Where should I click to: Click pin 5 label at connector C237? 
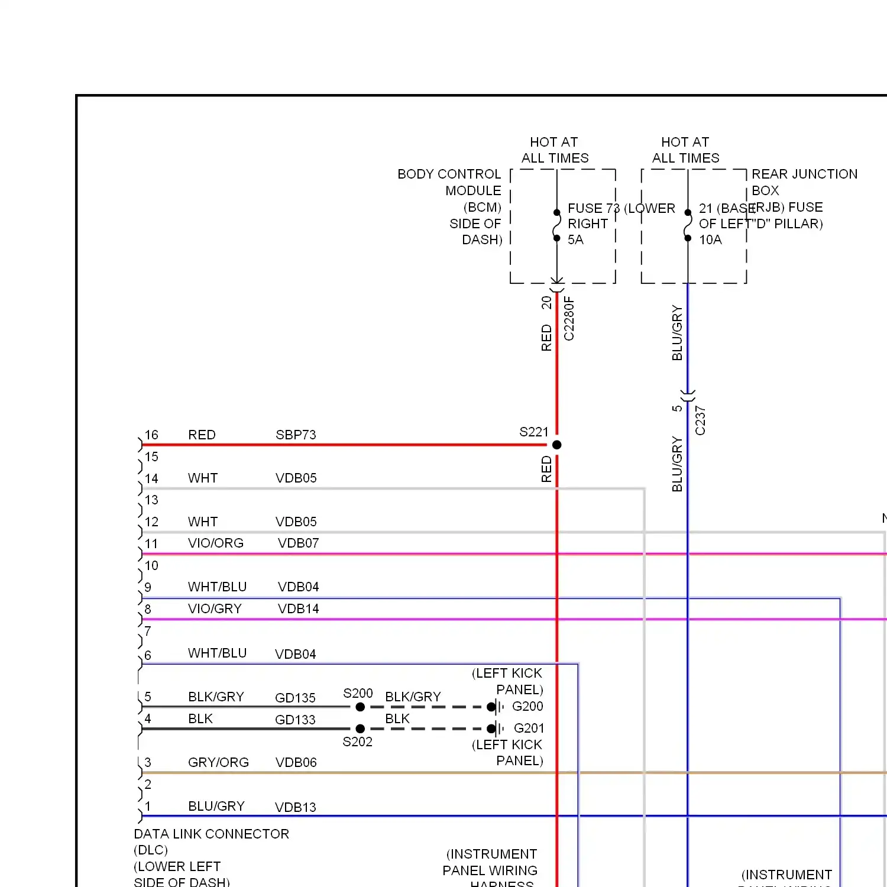coord(677,409)
